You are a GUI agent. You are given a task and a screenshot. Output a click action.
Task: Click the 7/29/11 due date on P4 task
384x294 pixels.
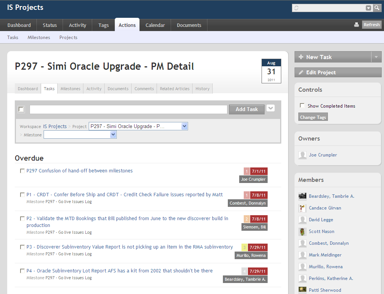[258, 271]
